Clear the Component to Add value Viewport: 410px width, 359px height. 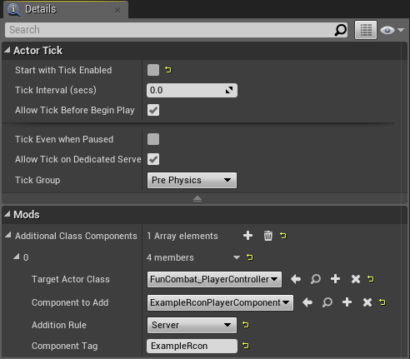367,302
